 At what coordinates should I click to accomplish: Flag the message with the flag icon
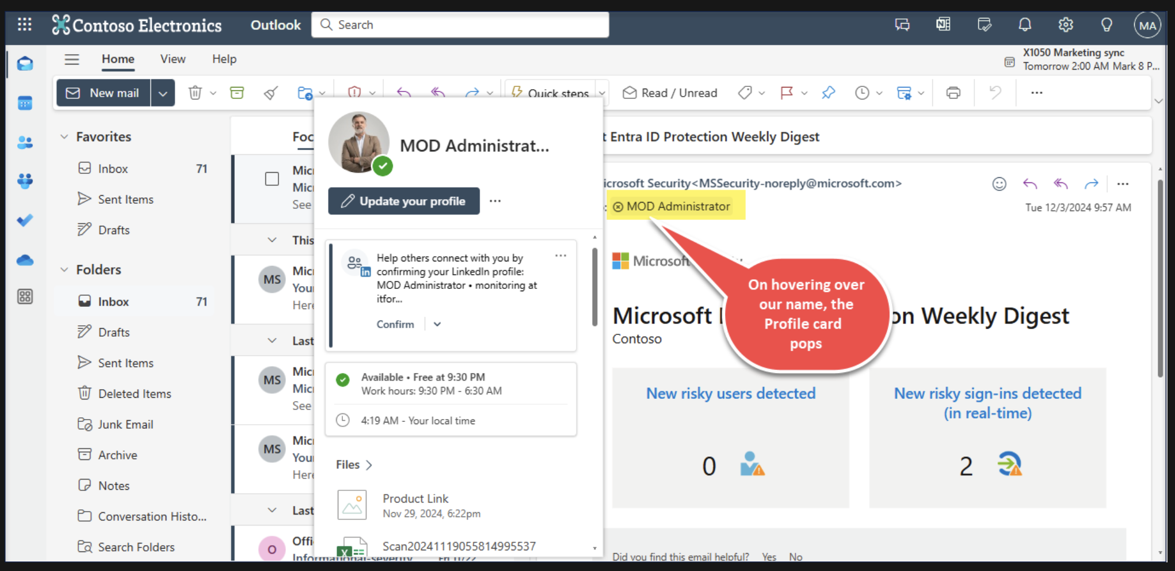(x=787, y=93)
